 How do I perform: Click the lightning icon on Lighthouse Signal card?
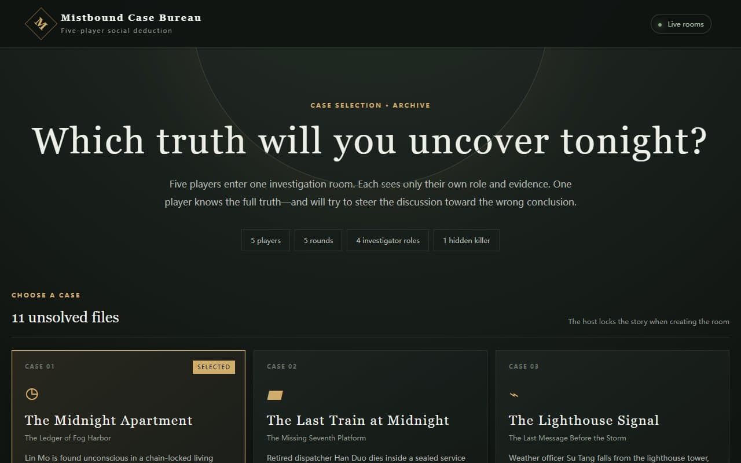tap(513, 395)
